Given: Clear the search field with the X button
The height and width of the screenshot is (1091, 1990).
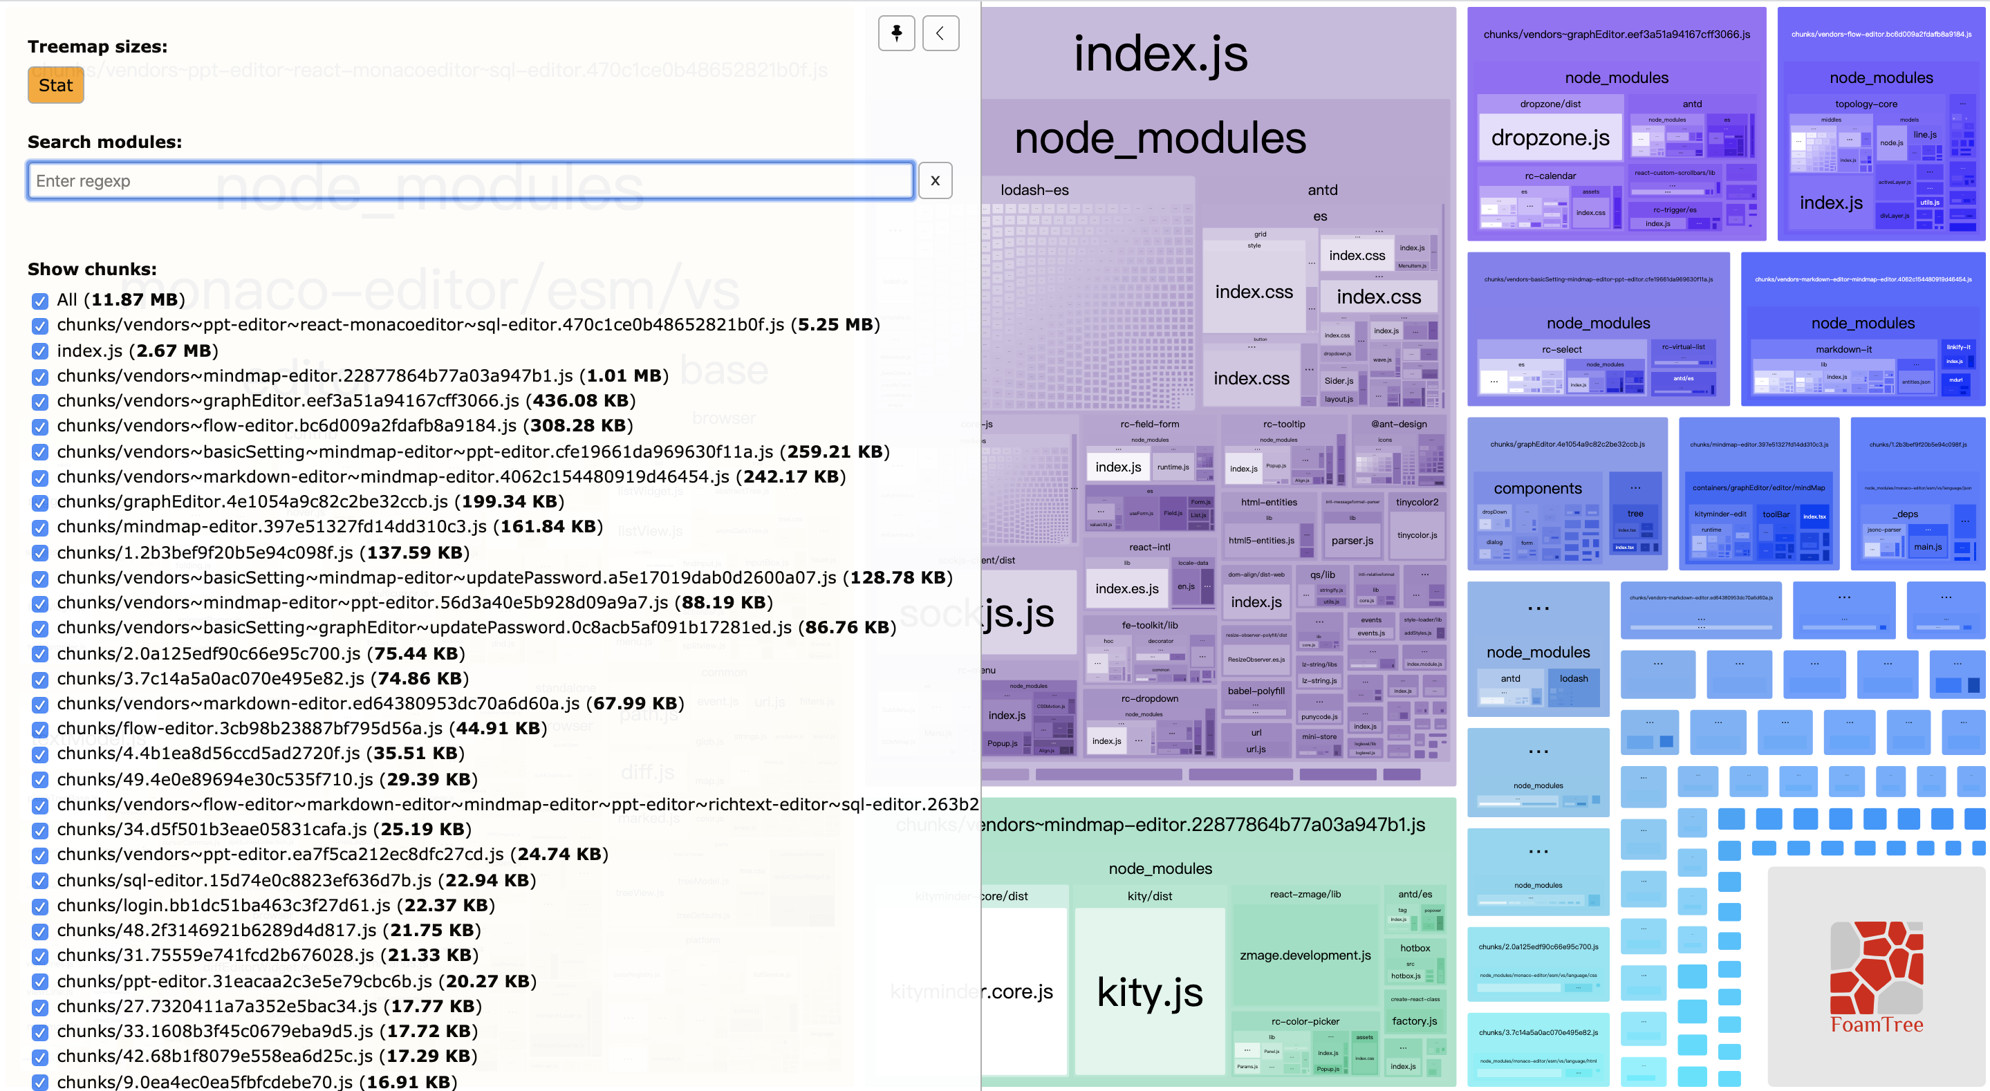Looking at the screenshot, I should 935,181.
